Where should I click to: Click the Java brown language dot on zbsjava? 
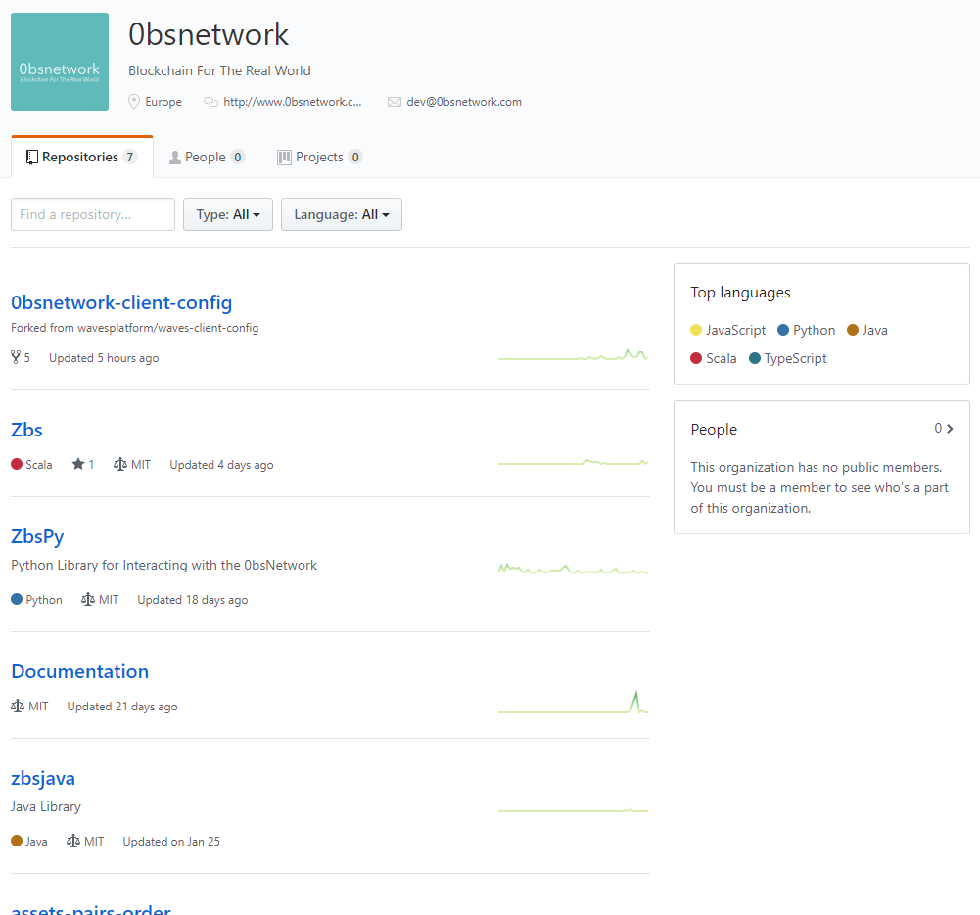(17, 841)
